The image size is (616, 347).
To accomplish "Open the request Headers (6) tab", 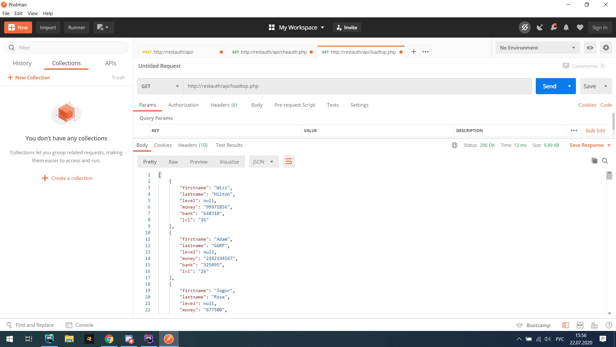I will (224, 105).
